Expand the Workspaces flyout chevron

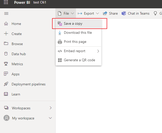click(51, 108)
